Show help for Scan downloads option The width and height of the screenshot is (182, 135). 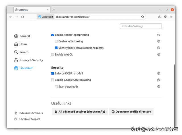(159, 86)
